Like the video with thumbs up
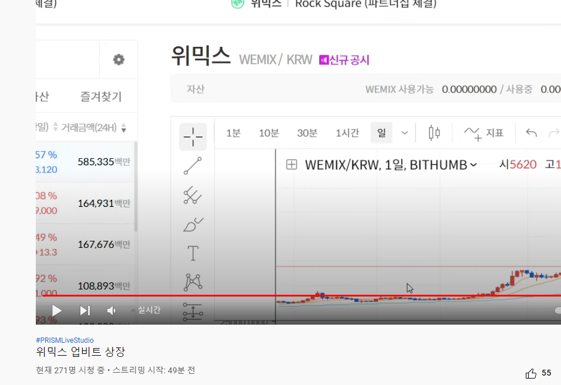Image resolution: width=561 pixels, height=385 pixels. 531,373
